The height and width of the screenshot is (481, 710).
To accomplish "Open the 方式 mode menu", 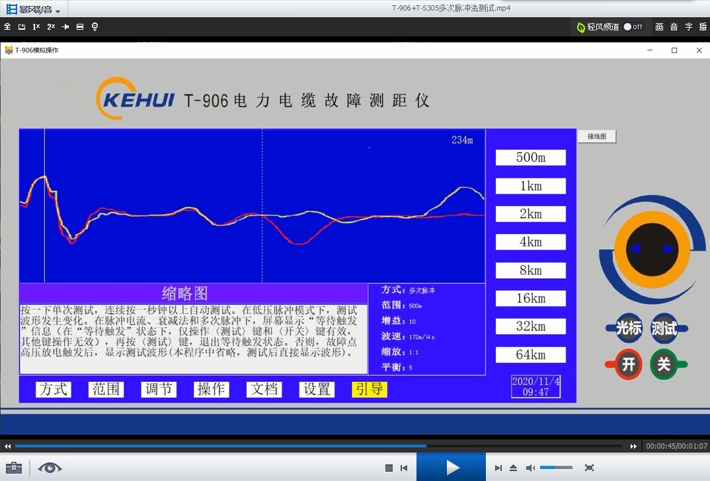I will [x=53, y=389].
